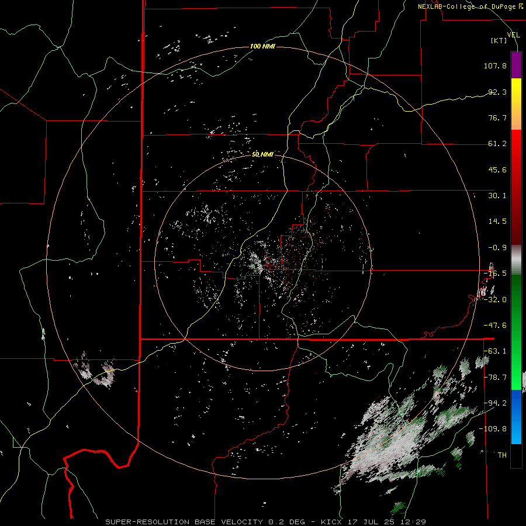The width and height of the screenshot is (526, 526).
Task: Select the 92.3 velocity scale value
Action: 497,92
